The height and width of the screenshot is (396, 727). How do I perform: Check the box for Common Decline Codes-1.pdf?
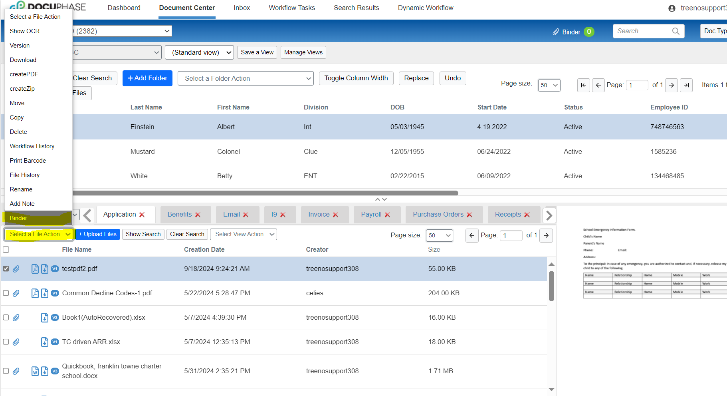6,293
